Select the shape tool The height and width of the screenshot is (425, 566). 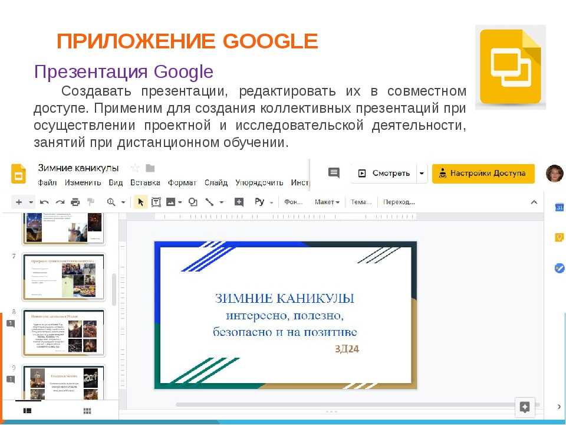193,202
